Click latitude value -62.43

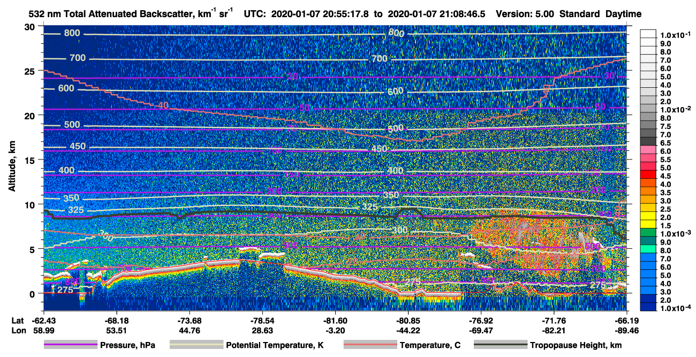tap(44, 321)
